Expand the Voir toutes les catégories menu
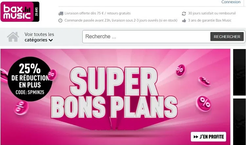Viewport: 246px width, 145px height. point(39,37)
